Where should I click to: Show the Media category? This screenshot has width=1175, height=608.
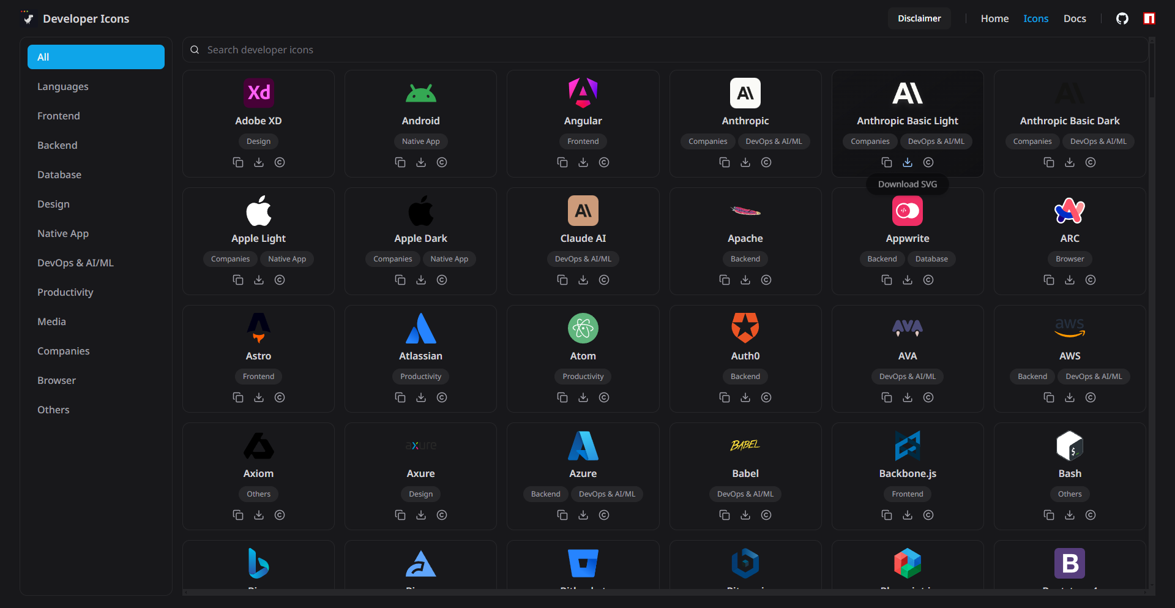(x=96, y=321)
